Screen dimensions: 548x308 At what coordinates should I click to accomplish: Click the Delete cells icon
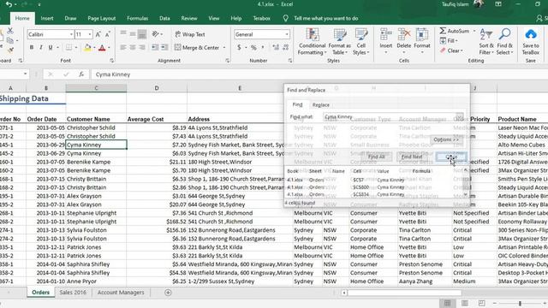click(x=403, y=42)
